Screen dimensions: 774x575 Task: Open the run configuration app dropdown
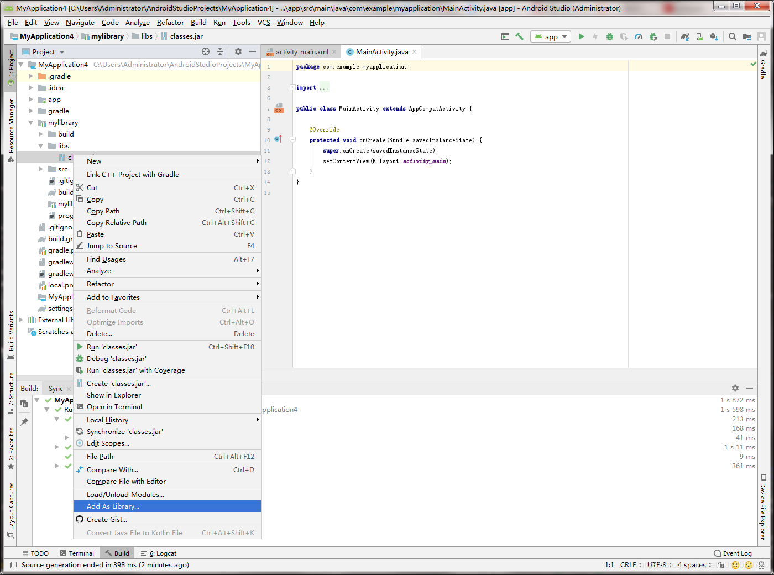tap(551, 36)
